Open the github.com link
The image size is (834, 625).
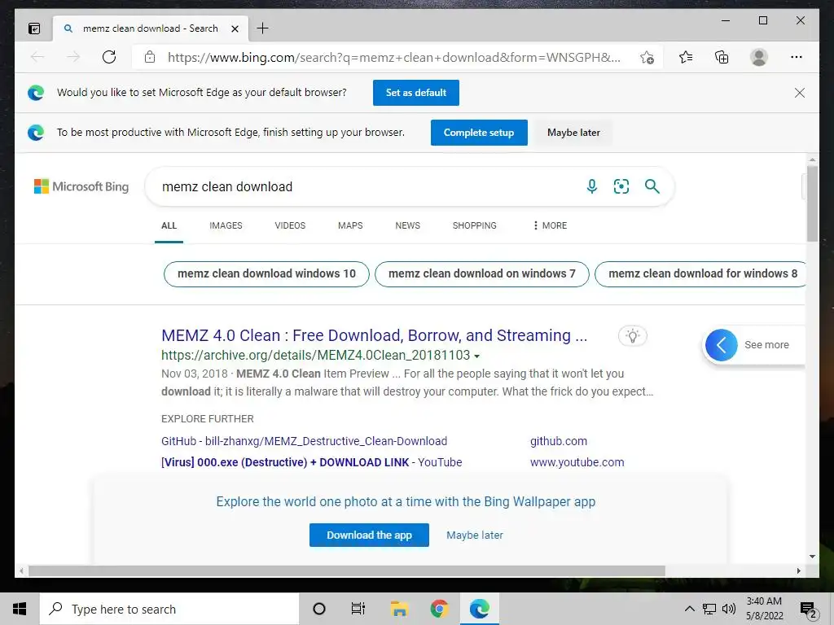click(559, 441)
